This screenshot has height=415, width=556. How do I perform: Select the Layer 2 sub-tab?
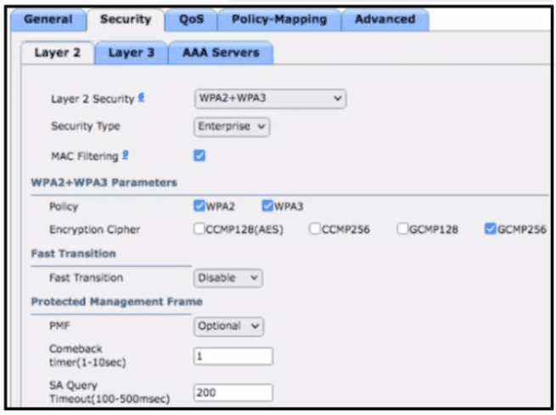click(57, 53)
